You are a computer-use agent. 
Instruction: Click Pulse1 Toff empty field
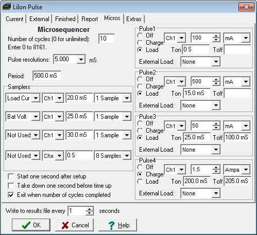[x=237, y=50]
